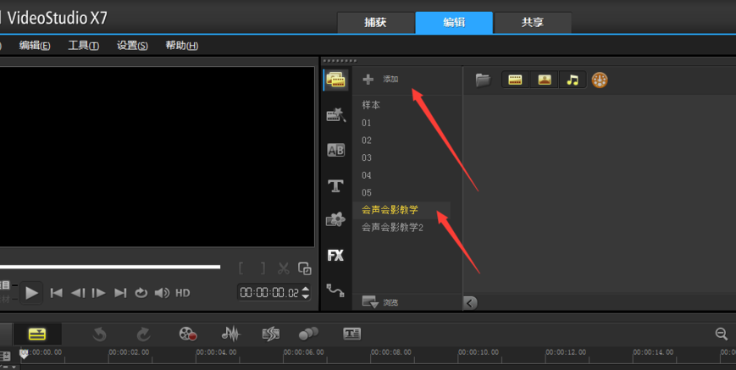
Task: Open the 设置(S) menu
Action: click(132, 46)
